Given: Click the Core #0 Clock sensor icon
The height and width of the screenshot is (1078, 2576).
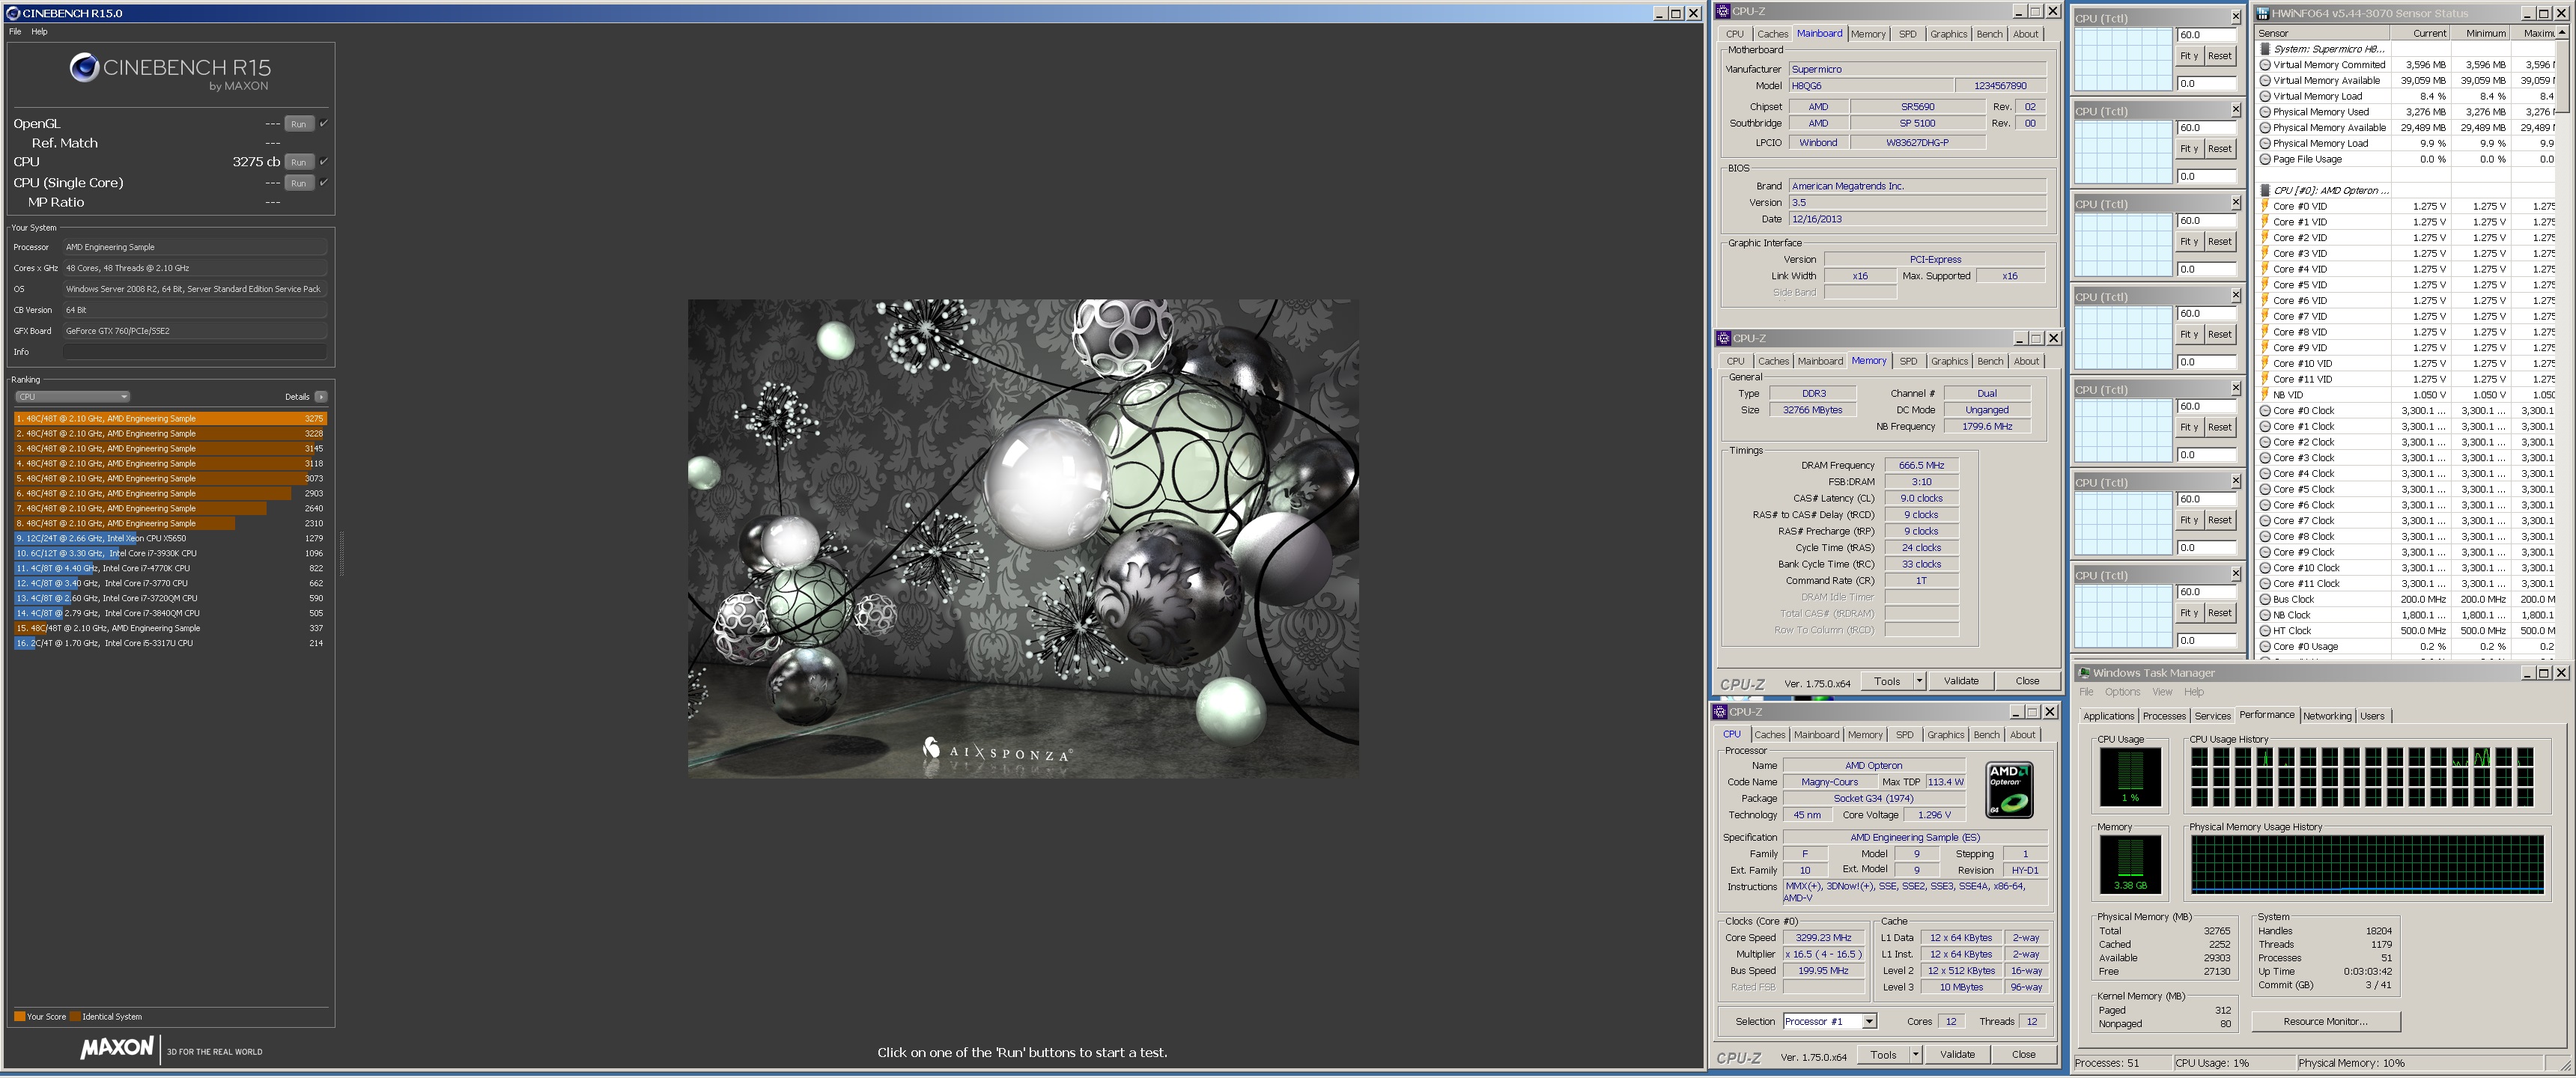Looking at the screenshot, I should click(2265, 411).
